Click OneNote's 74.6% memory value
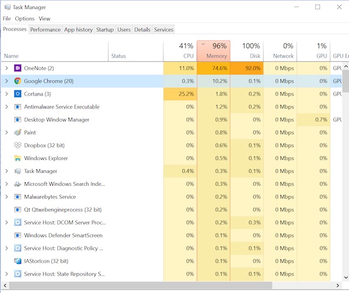349x293 pixels. (213, 68)
